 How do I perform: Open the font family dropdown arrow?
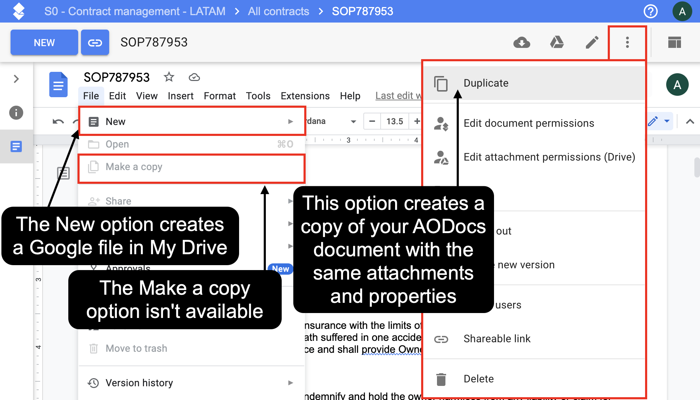point(353,121)
